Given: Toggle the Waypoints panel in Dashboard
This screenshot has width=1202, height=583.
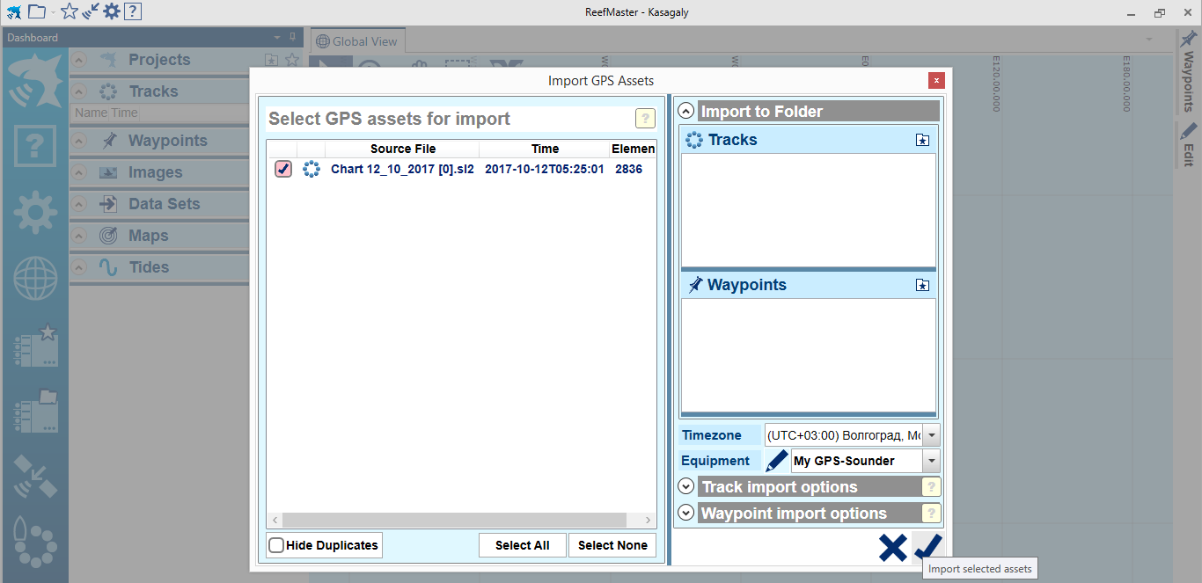Looking at the screenshot, I should point(79,141).
